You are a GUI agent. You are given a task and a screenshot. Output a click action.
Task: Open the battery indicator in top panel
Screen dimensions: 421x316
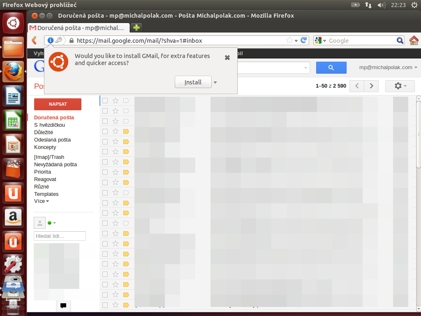[x=356, y=5]
